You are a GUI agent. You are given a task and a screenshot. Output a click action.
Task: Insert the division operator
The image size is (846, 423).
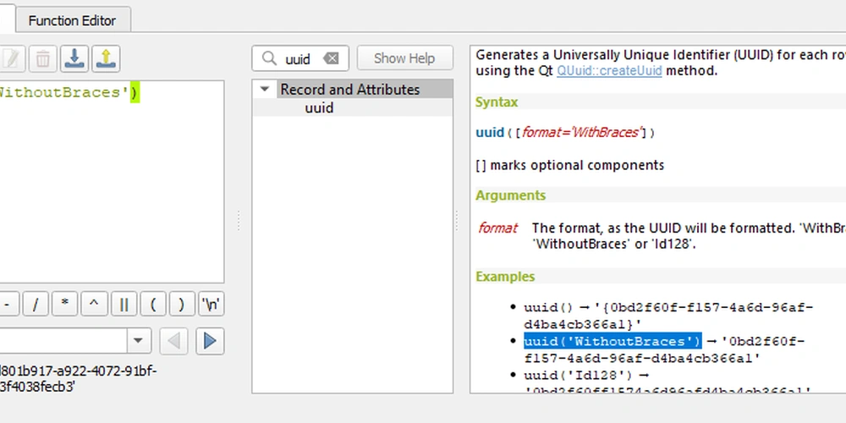36,304
